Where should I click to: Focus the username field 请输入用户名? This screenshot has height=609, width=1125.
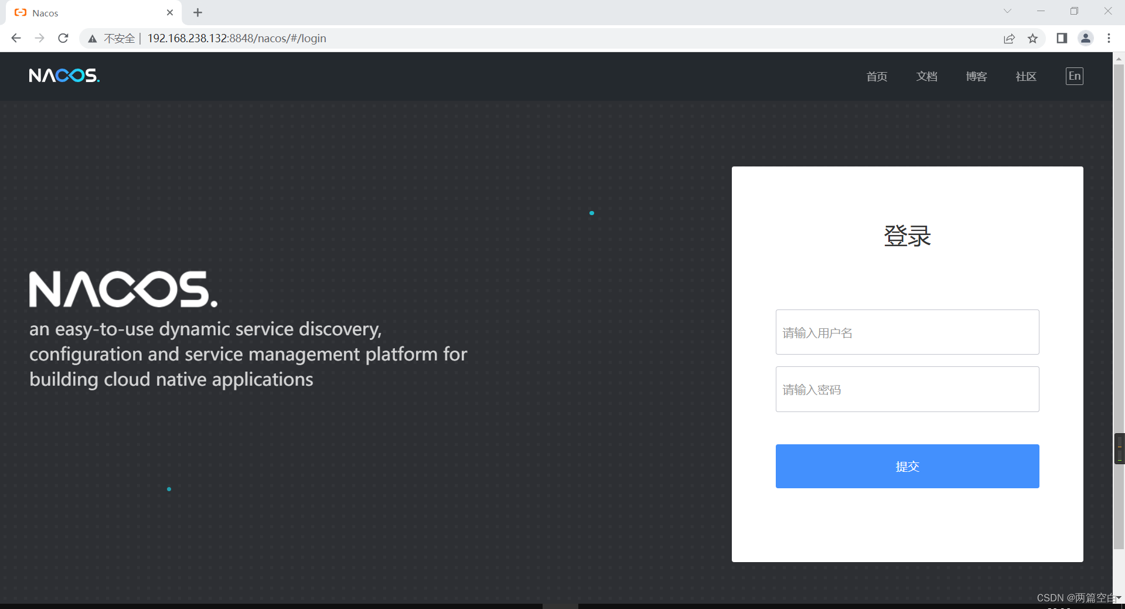pyautogui.click(x=907, y=332)
